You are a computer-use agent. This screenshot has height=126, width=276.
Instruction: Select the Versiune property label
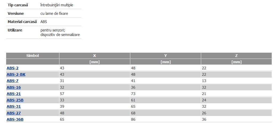pos(16,13)
